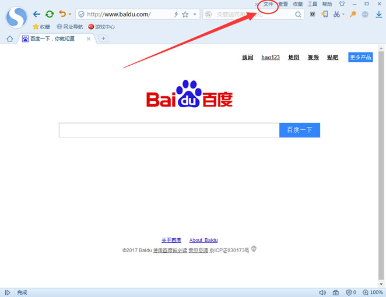
Task: Click the 100% zoom control
Action: [x=373, y=292]
